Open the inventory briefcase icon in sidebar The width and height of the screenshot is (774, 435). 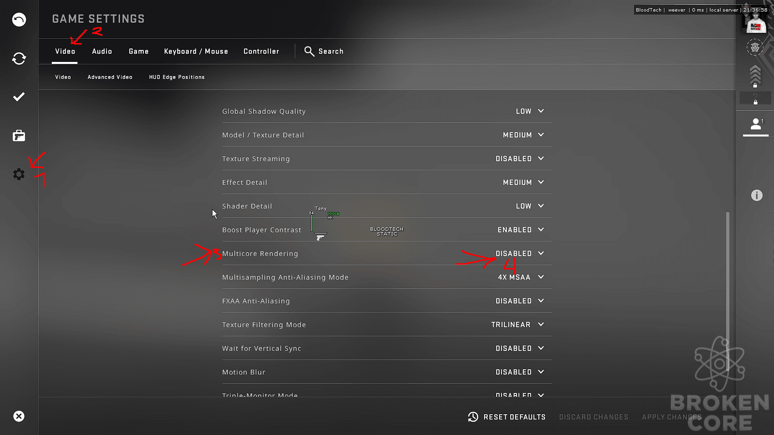pos(19,136)
